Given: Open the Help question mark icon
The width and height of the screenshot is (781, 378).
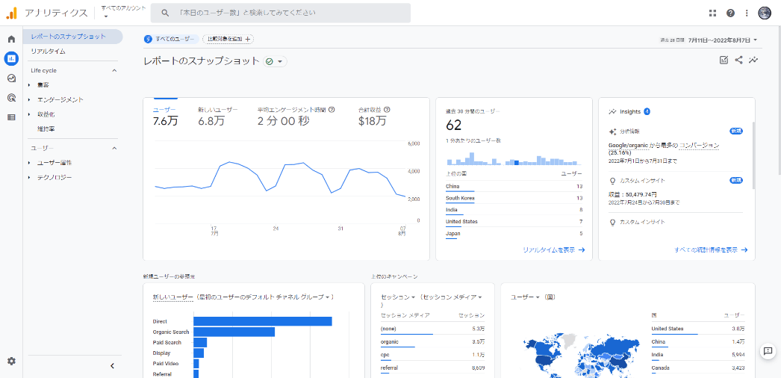Looking at the screenshot, I should 730,13.
